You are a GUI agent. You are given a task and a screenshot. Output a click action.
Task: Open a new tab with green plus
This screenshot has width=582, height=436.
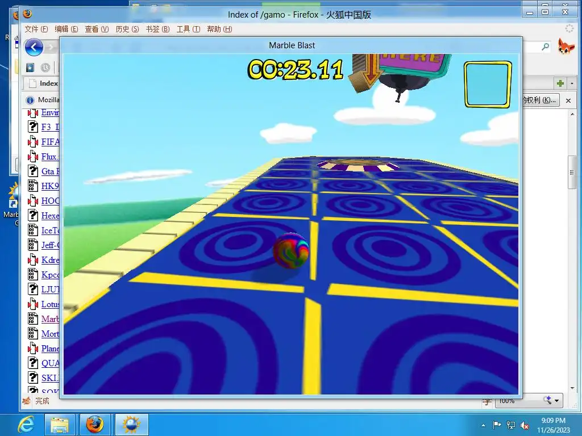point(560,83)
